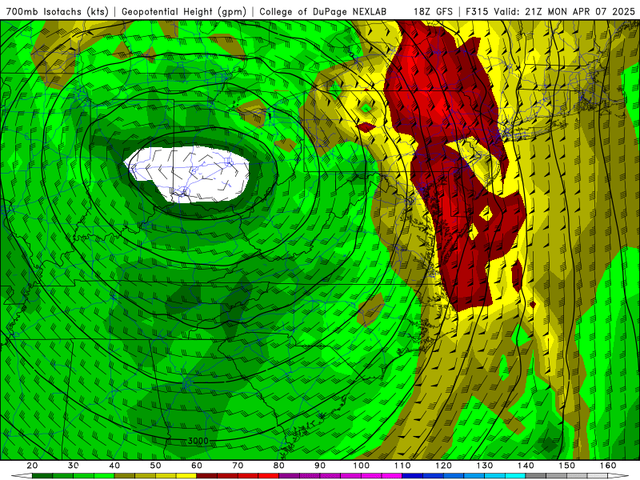
Task: Click the '30' color scale label
Action: 74,466
